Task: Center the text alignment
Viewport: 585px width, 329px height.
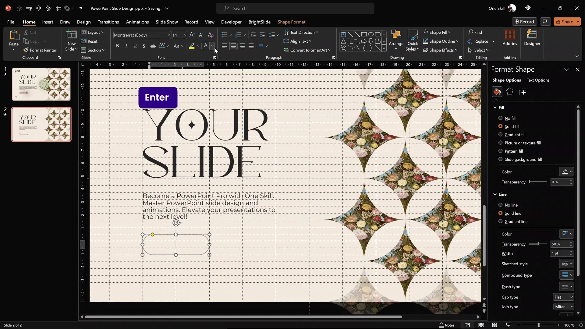Action: (233, 46)
